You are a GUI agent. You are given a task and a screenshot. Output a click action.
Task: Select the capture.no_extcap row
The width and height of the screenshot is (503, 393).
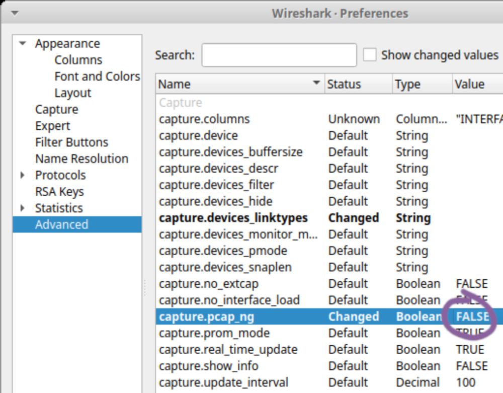[x=329, y=284]
